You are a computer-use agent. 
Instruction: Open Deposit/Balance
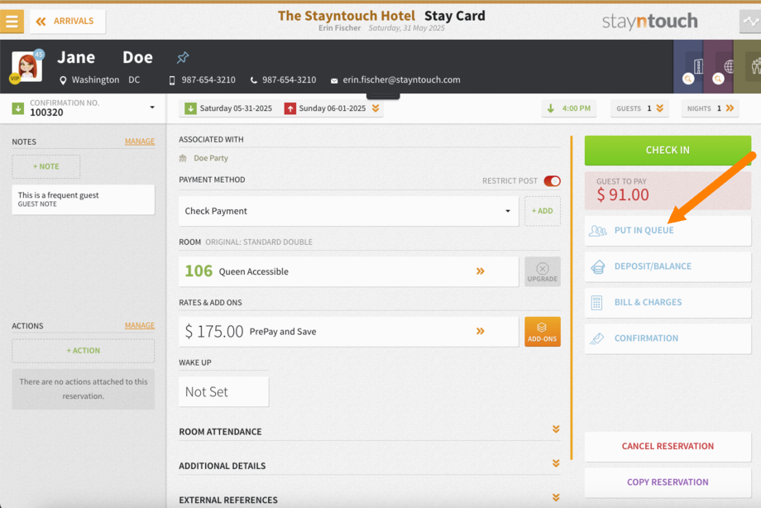pyautogui.click(x=668, y=266)
